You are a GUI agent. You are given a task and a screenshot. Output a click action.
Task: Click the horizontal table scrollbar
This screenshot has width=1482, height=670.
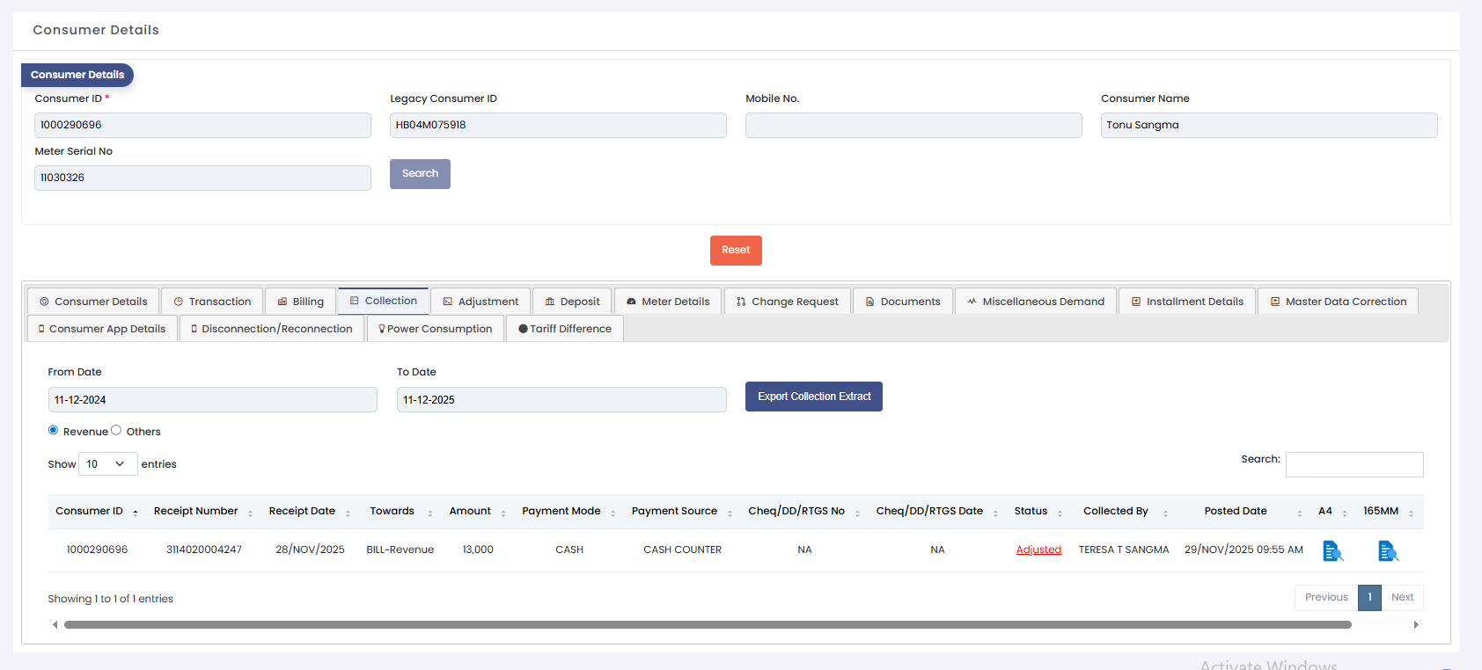(708, 625)
